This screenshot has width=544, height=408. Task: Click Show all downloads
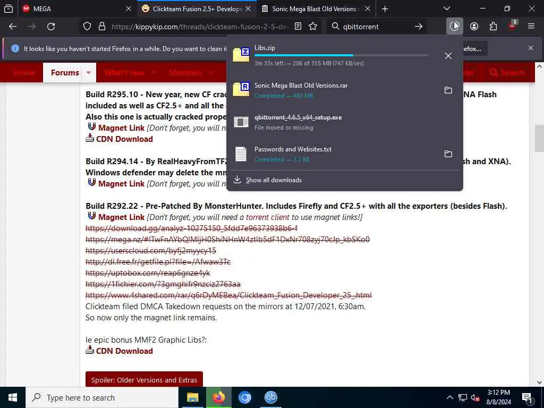[x=274, y=180]
